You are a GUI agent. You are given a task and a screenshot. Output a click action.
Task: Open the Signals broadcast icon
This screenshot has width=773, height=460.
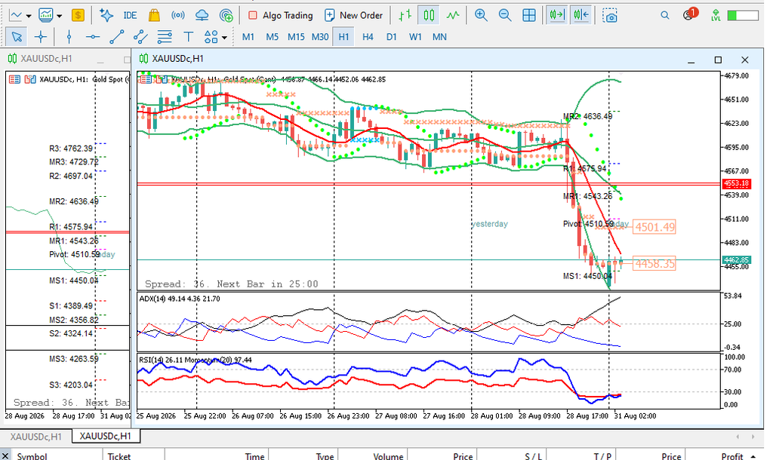(178, 15)
